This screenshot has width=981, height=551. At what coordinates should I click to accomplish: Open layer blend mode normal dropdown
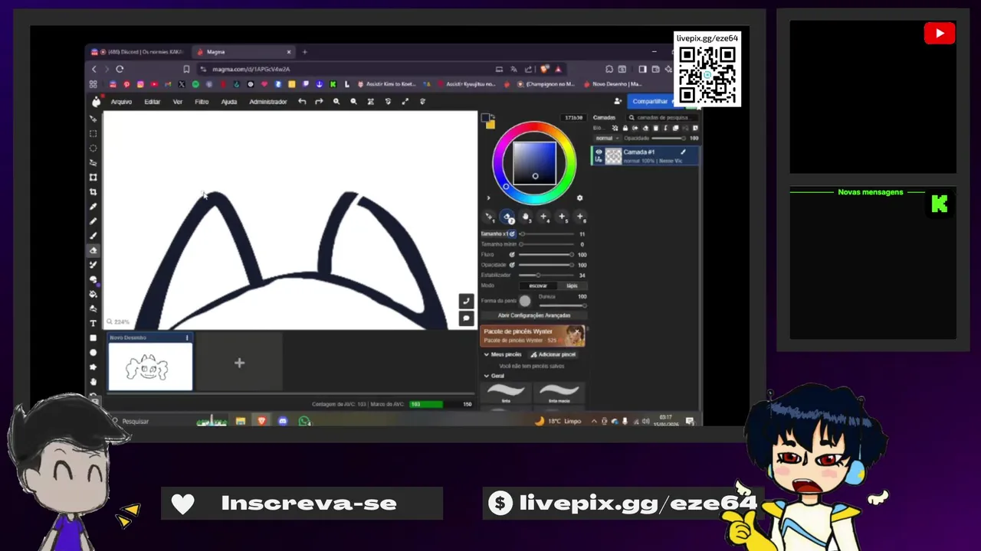click(x=606, y=139)
